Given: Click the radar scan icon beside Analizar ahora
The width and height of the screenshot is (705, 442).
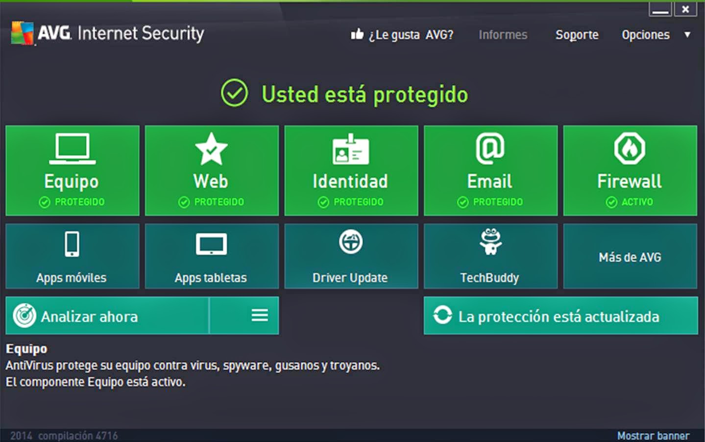Looking at the screenshot, I should (x=24, y=316).
